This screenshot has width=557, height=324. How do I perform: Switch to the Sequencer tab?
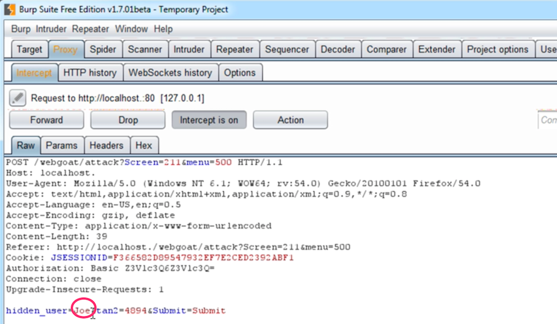pyautogui.click(x=287, y=49)
